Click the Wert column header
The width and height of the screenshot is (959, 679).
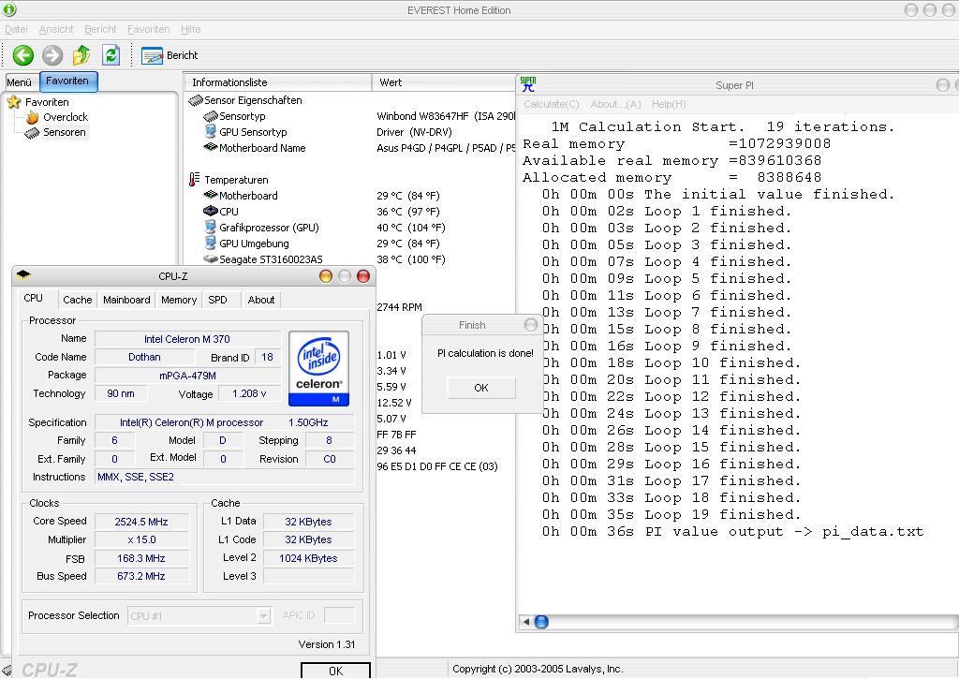443,82
